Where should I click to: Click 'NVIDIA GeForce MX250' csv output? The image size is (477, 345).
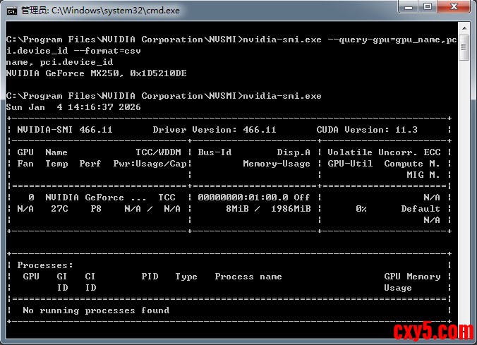62,73
